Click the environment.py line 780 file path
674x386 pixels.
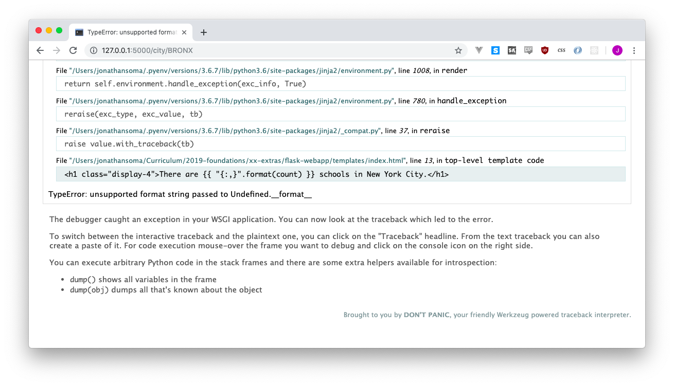[x=232, y=101]
